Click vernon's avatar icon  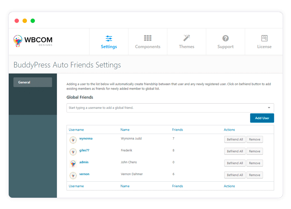pos(73,176)
